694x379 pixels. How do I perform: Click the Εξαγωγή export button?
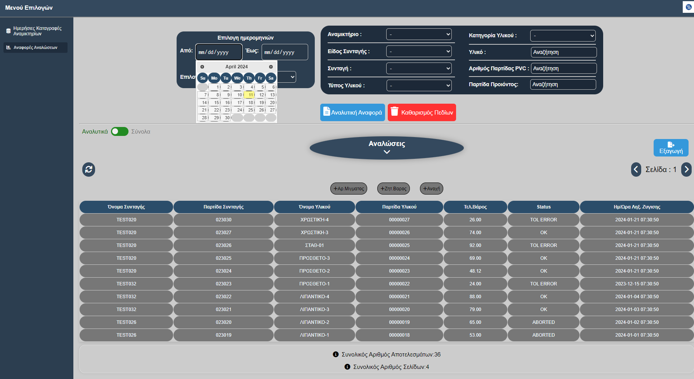point(671,148)
